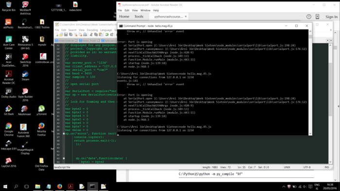Select the Git Bash desktop icon

coord(9,111)
